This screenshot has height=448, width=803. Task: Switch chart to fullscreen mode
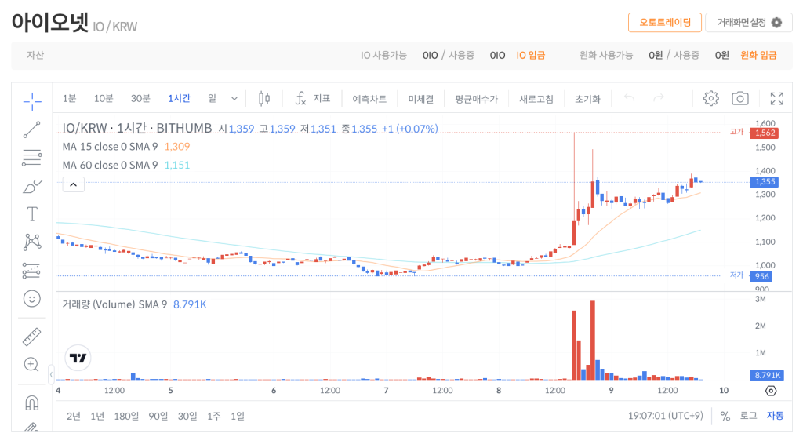pos(777,98)
